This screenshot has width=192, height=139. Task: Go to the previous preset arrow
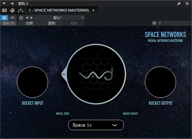[27, 18]
